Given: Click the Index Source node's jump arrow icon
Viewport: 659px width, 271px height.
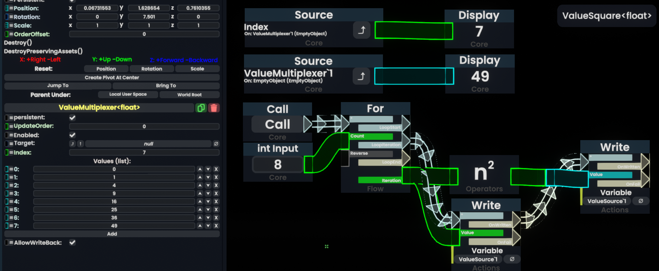Looking at the screenshot, I should pyautogui.click(x=362, y=30).
